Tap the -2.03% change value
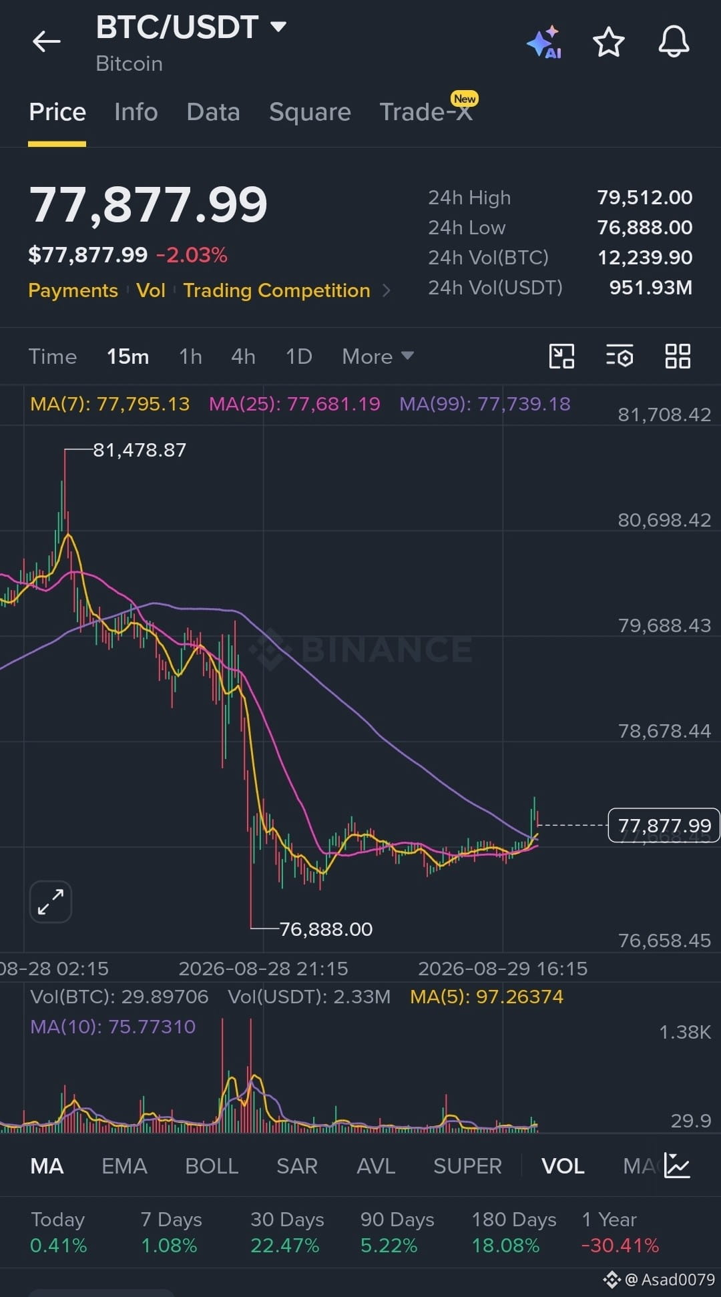Viewport: 721px width, 1297px height. coord(192,255)
